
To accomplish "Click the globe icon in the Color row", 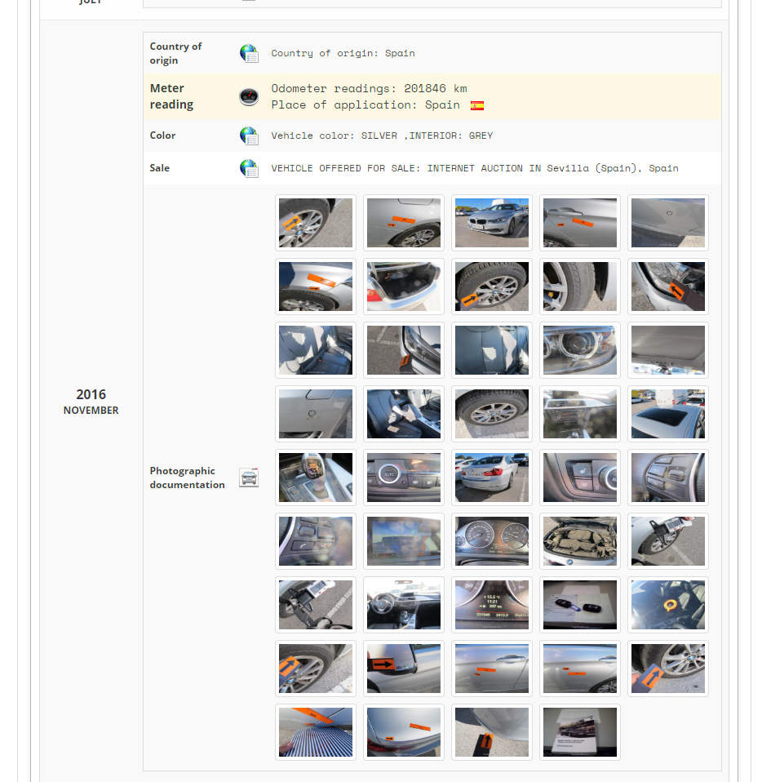I will (x=249, y=136).
